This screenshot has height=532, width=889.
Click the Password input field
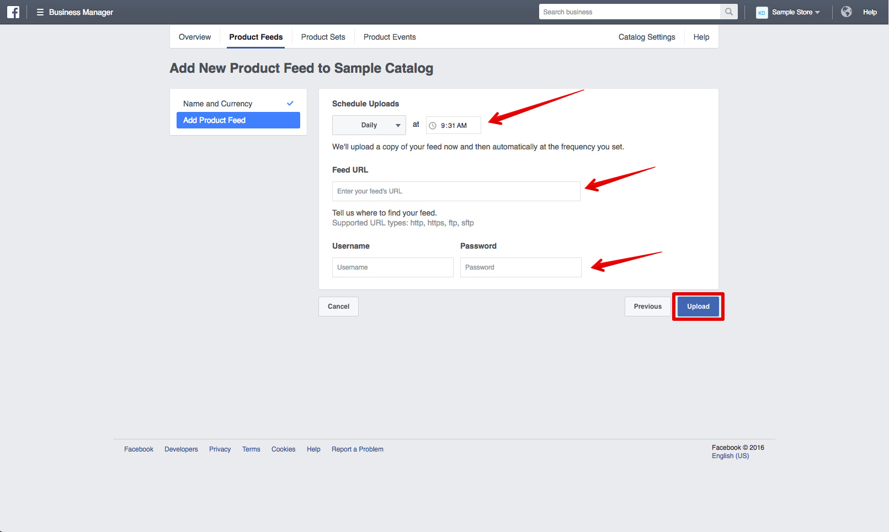click(520, 267)
